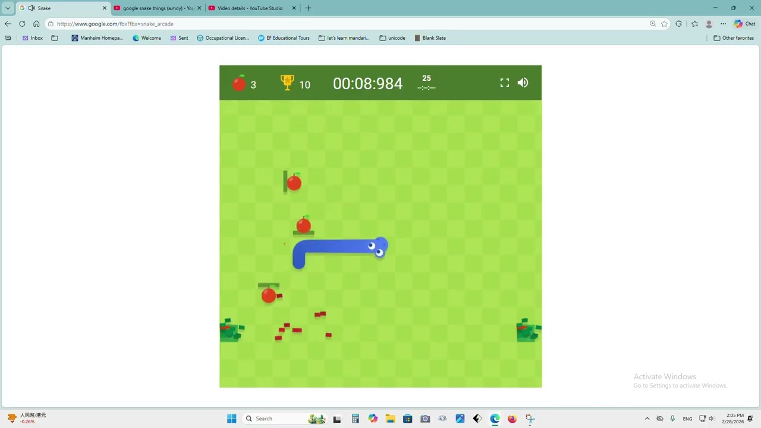This screenshot has height=428, width=761.
Task: Click the apple beside the vertical wall
Action: 294,182
